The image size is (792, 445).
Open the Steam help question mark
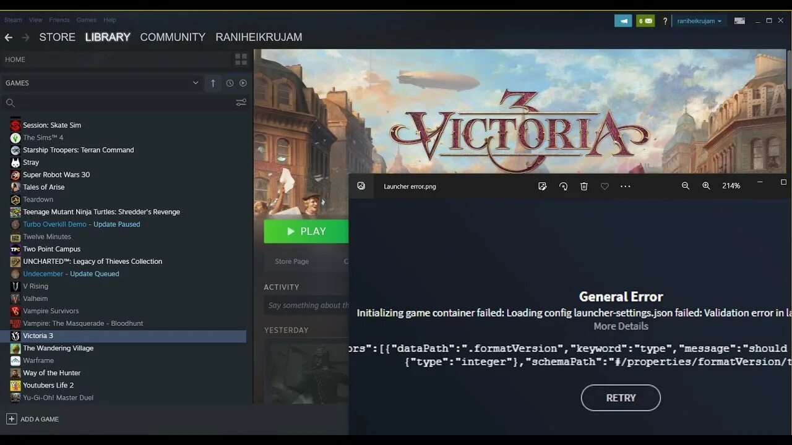tap(665, 21)
